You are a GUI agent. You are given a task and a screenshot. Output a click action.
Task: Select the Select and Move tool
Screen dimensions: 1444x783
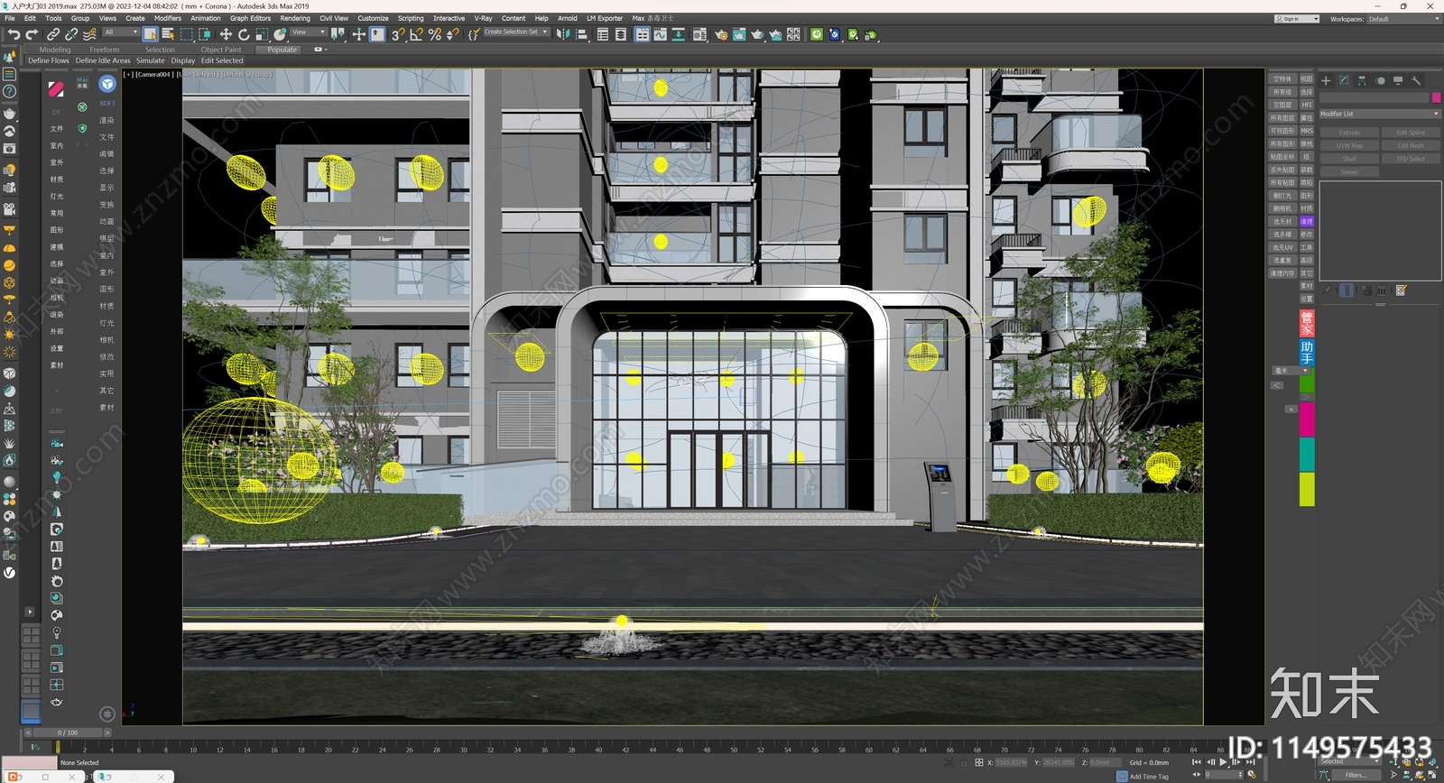[x=226, y=34]
